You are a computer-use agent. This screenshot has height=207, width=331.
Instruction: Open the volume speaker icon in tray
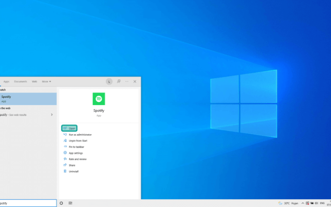pyautogui.click(x=317, y=203)
